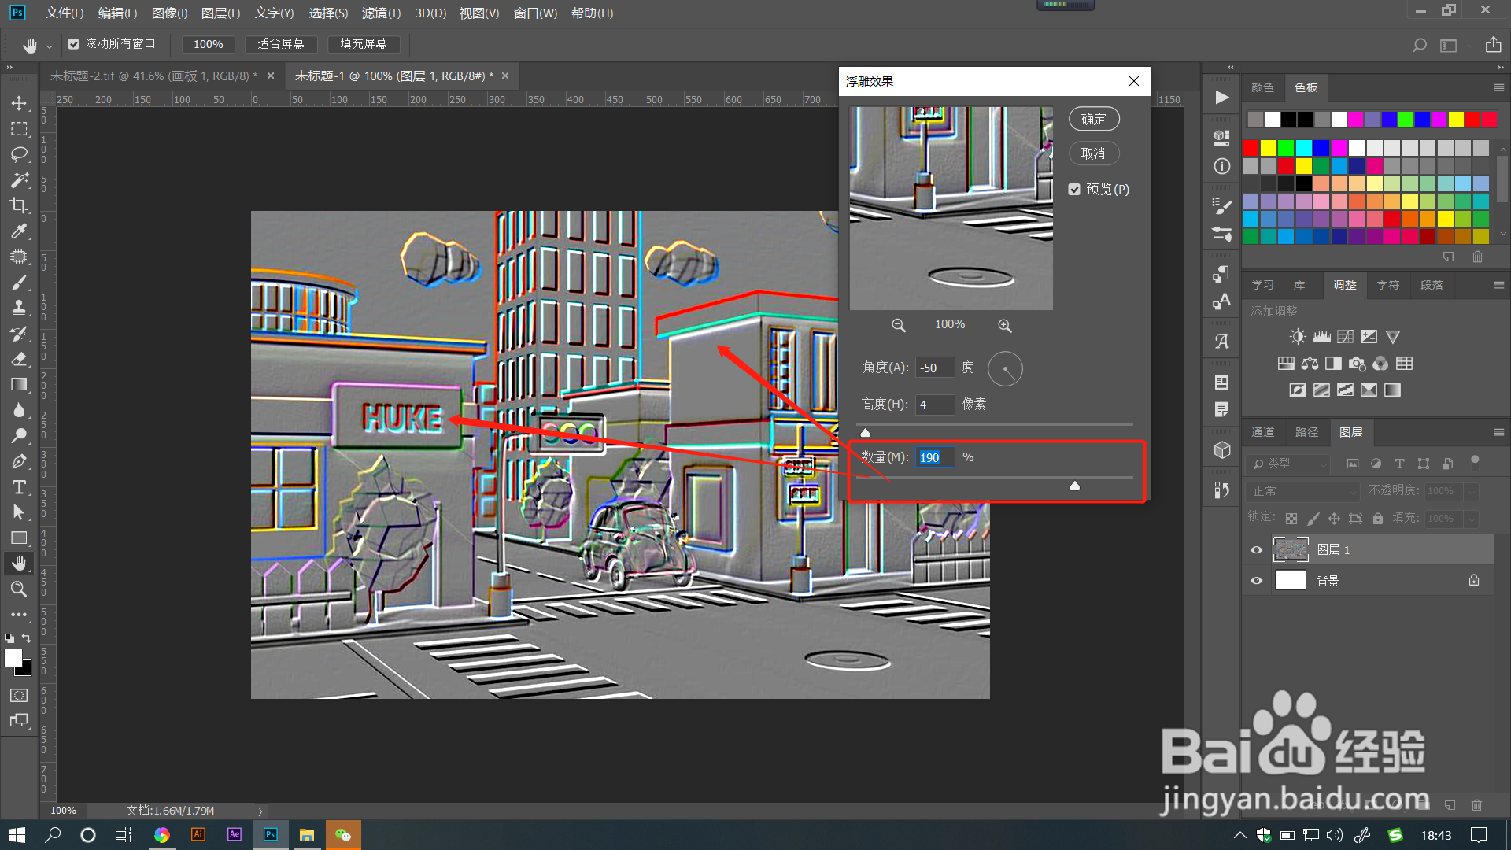This screenshot has width=1511, height=850.
Task: Expand the 不透明度 opacity dropdown arrow
Action: pos(1472,491)
